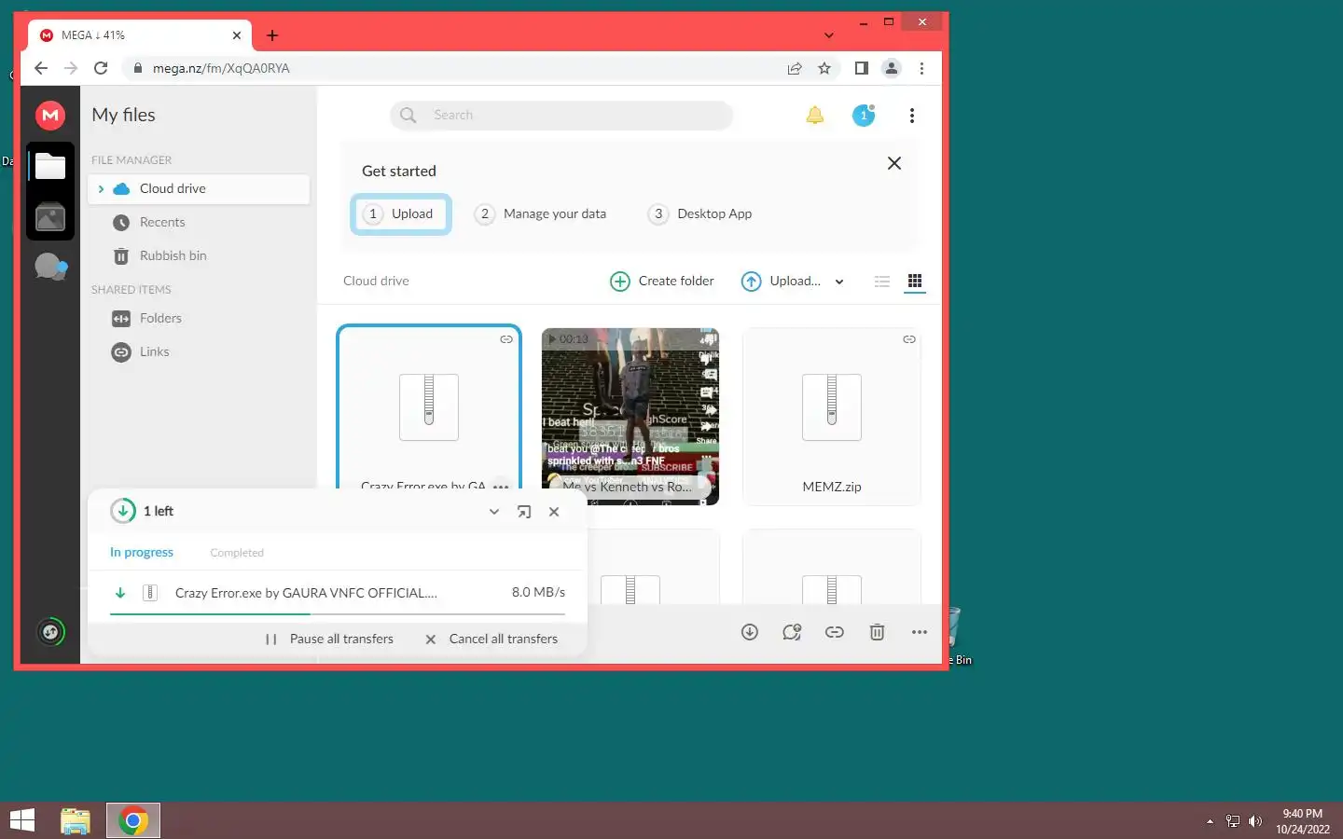Expand the Cloud drive tree chevron
The image size is (1343, 839).
point(101,188)
